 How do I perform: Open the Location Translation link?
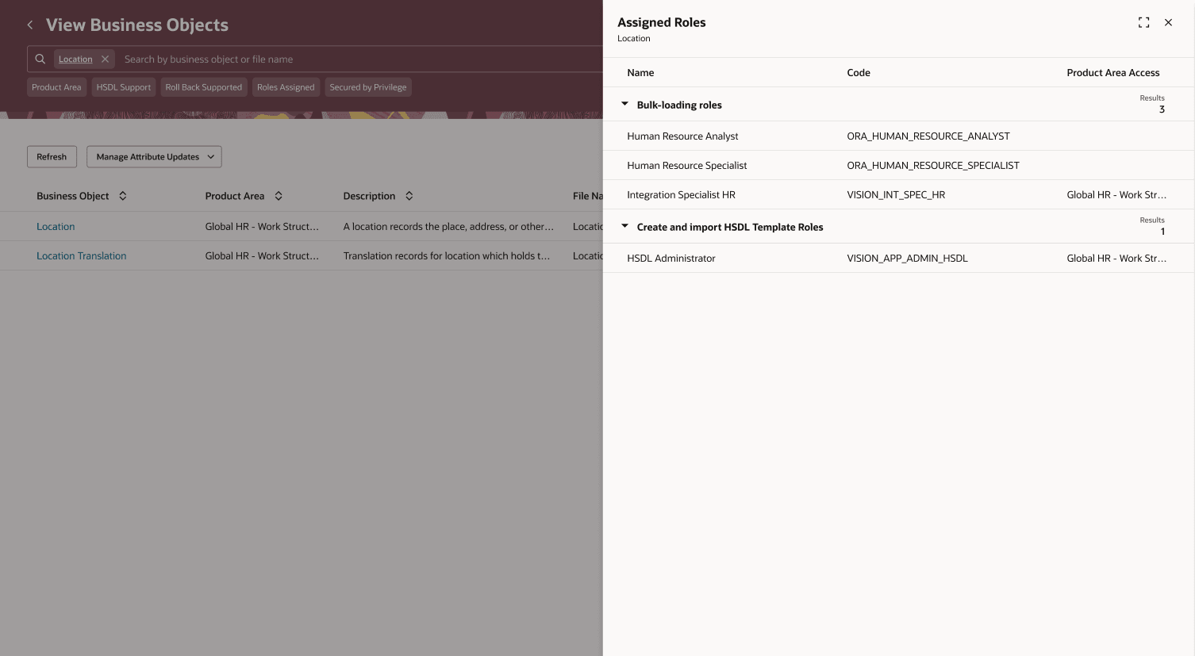81,255
